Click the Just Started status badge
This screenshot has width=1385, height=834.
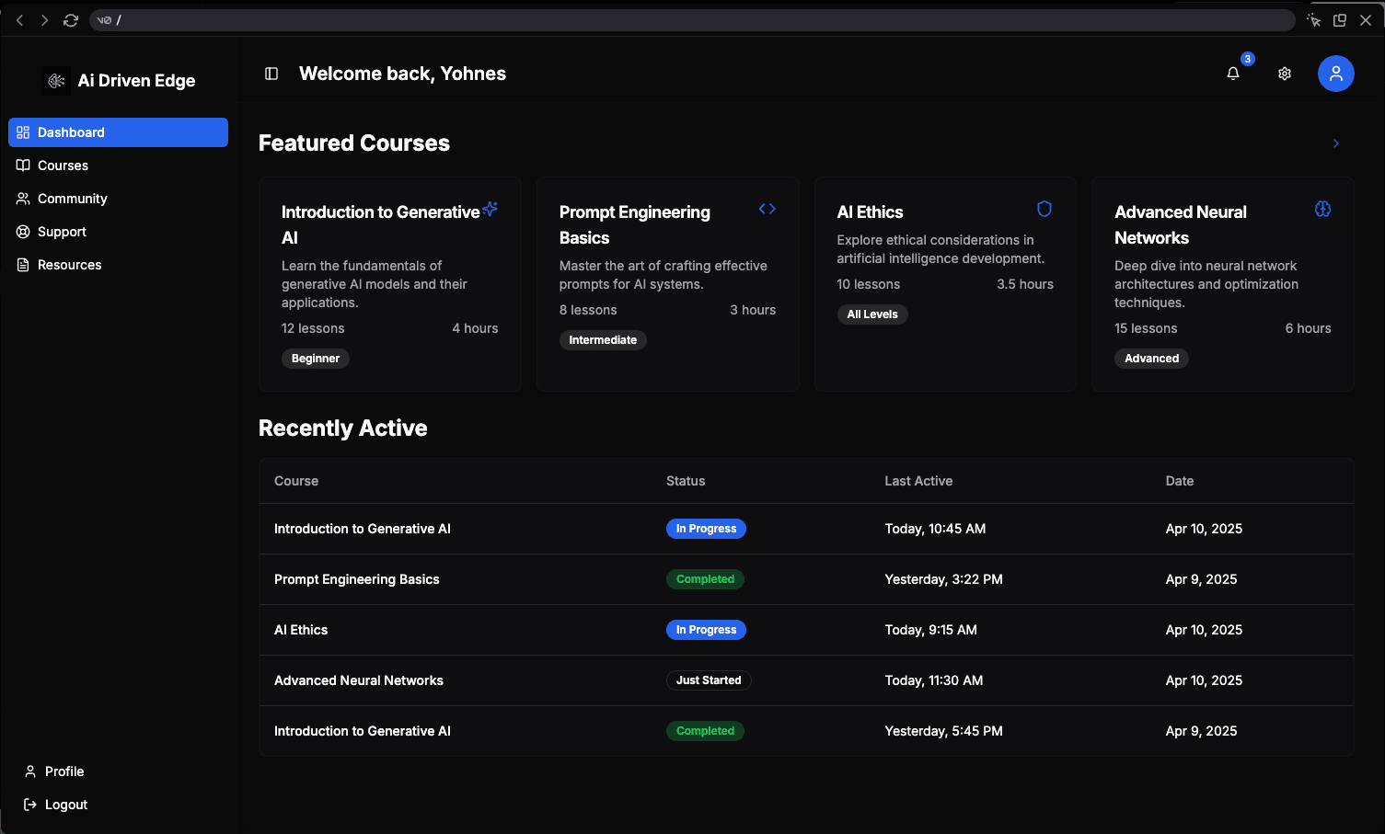(x=708, y=680)
